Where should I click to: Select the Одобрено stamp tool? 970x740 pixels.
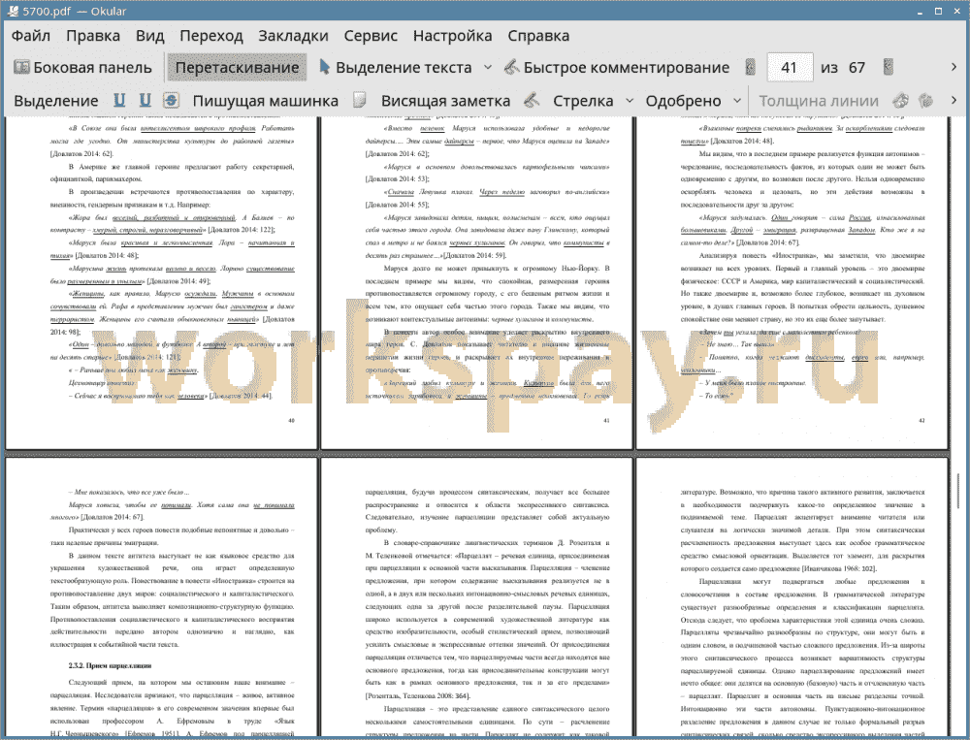click(683, 101)
